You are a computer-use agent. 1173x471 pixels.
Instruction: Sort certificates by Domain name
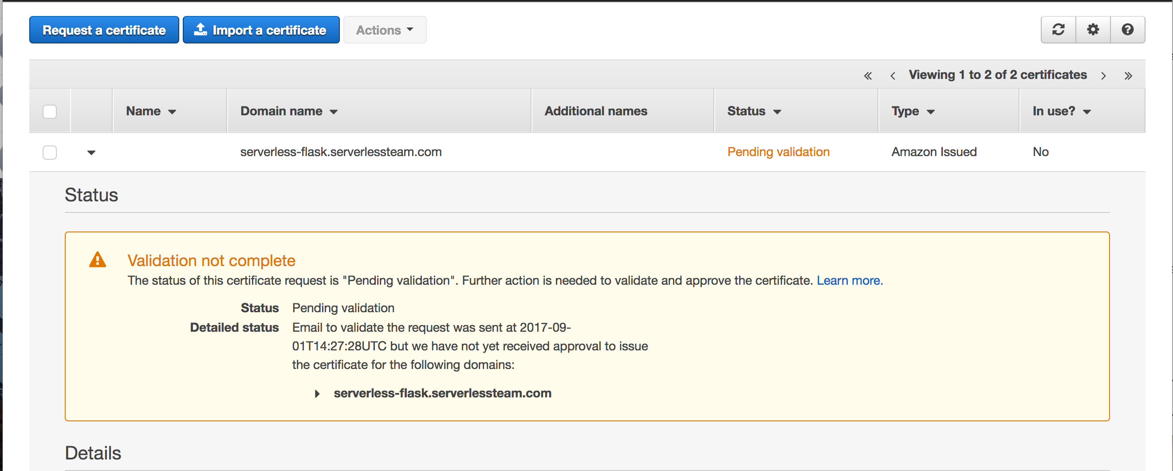[x=288, y=110]
